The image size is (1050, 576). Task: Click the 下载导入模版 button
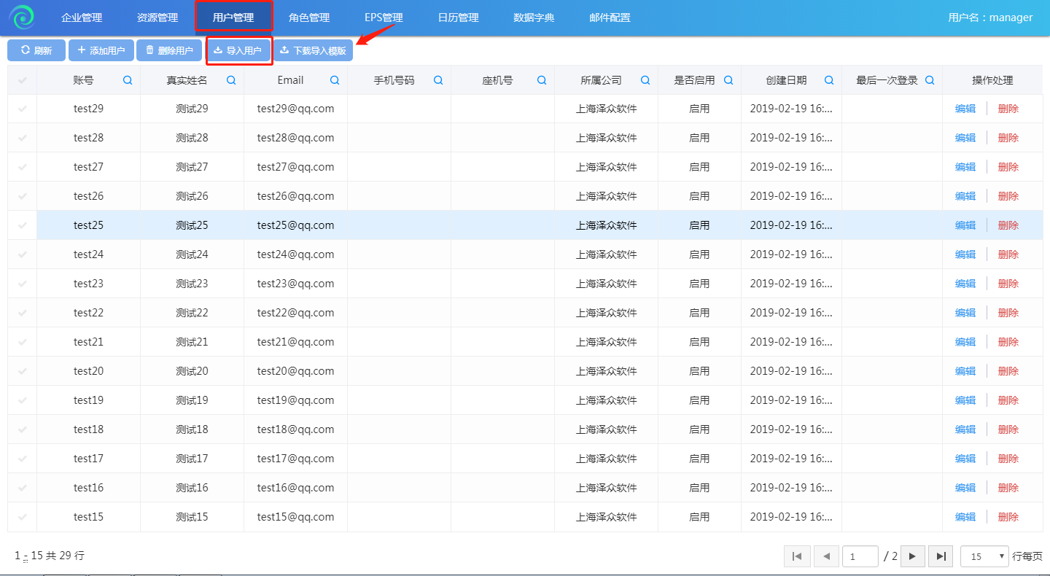(313, 50)
